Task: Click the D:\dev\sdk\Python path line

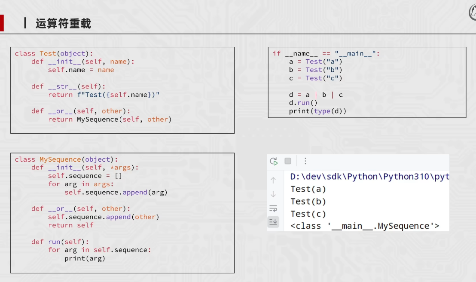Action: (370, 177)
